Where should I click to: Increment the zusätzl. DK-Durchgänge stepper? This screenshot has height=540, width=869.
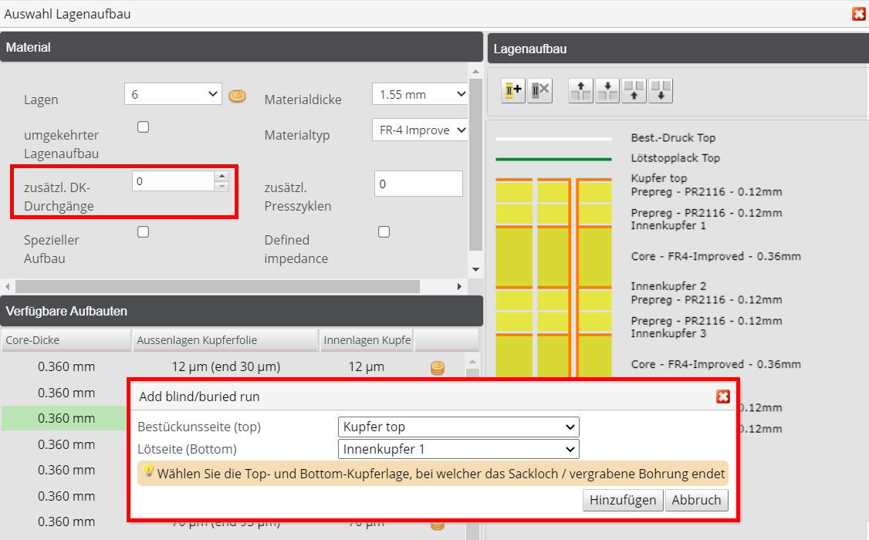point(221,176)
